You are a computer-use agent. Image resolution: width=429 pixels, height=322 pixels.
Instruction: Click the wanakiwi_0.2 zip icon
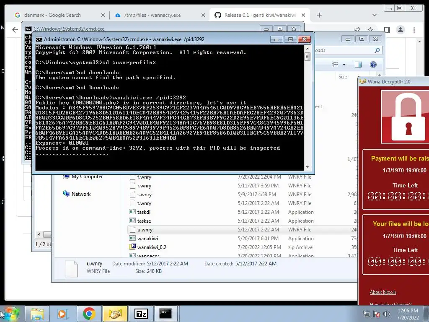tap(132, 247)
